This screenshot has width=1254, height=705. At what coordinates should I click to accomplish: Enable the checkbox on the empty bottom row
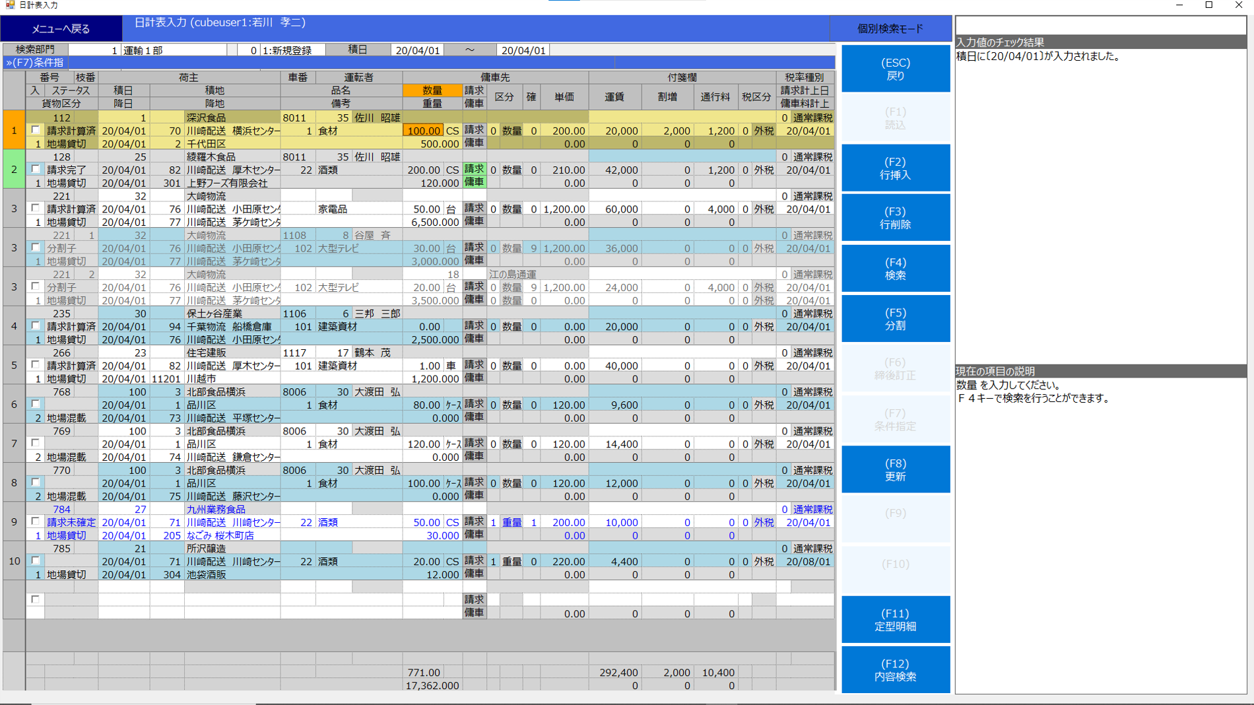[x=36, y=600]
